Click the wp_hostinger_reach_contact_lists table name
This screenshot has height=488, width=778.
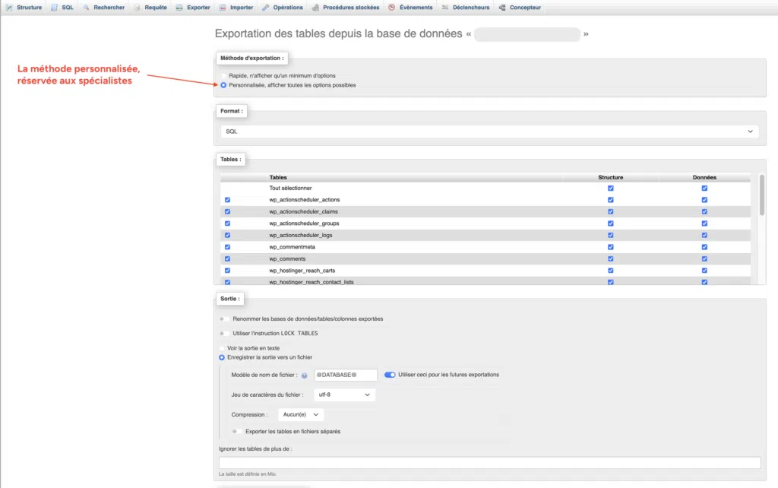(x=312, y=282)
